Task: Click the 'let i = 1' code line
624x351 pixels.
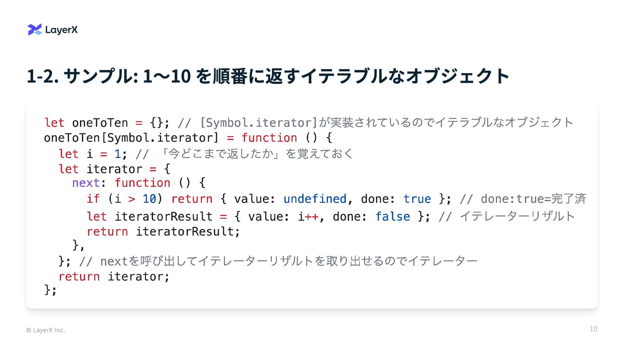Action: (206, 154)
